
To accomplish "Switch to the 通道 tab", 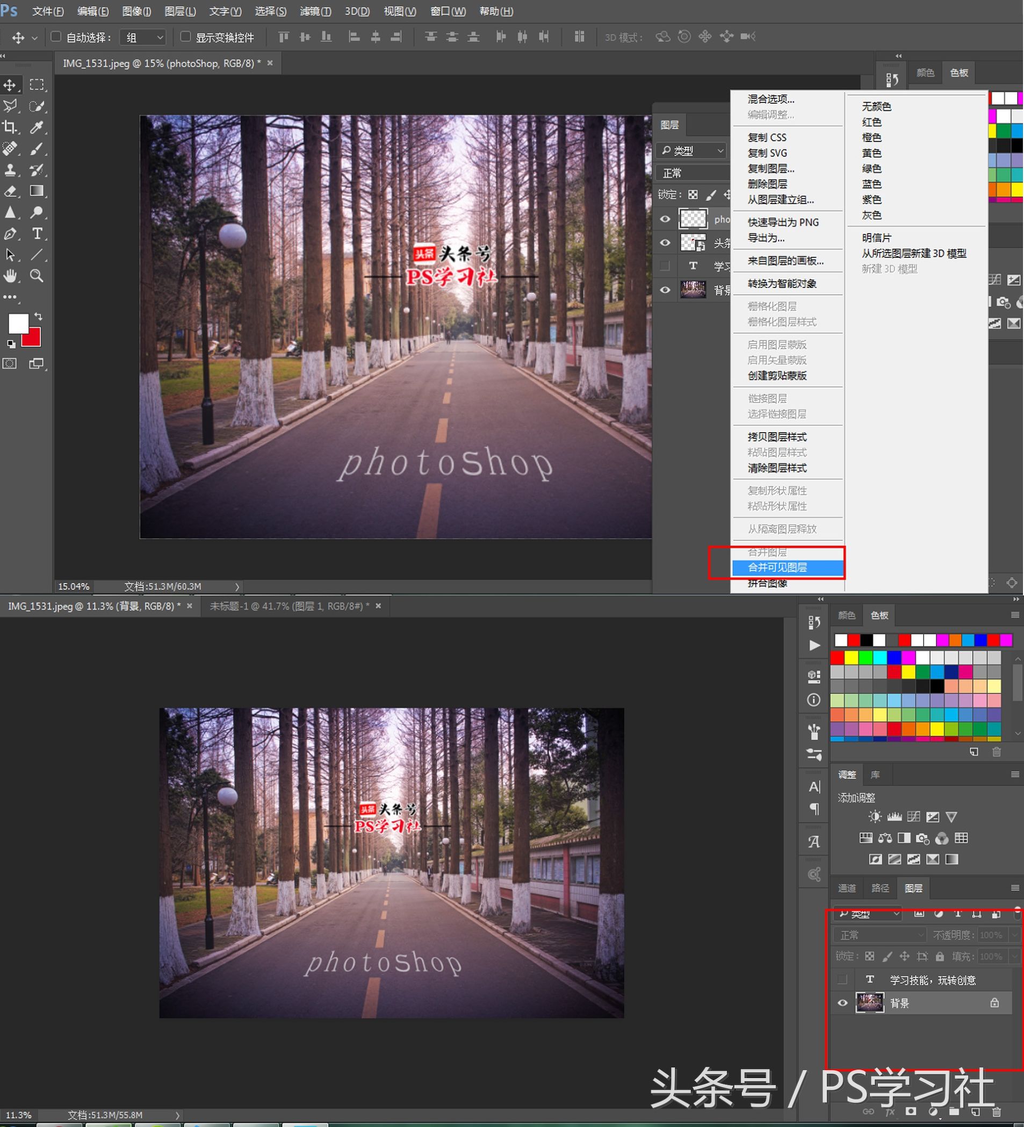I will (847, 888).
